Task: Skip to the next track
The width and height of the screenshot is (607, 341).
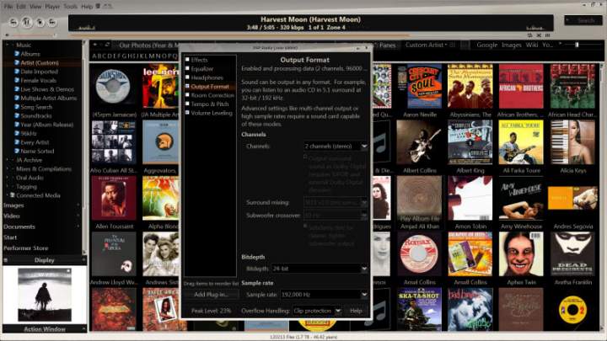Action: (51, 23)
